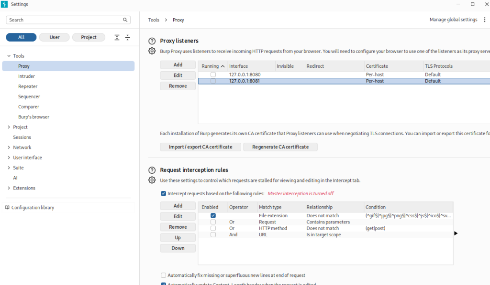Show All settings filter
This screenshot has width=490, height=285.
click(21, 37)
